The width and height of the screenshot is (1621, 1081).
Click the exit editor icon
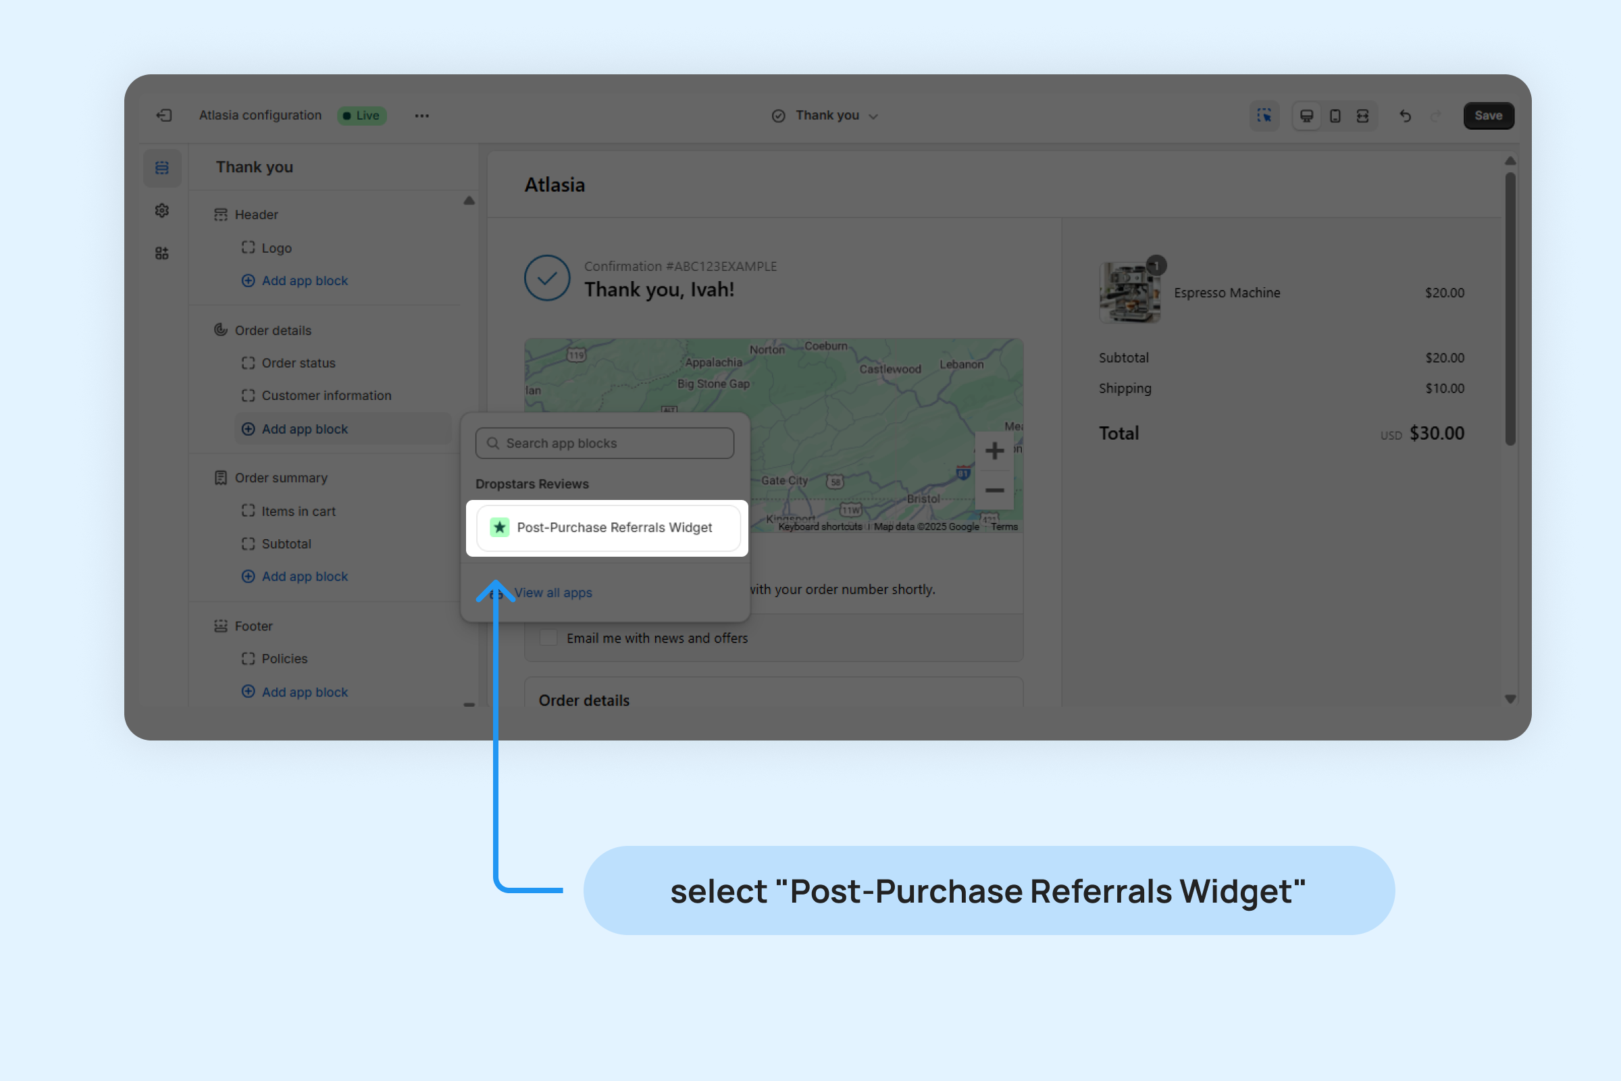(164, 115)
